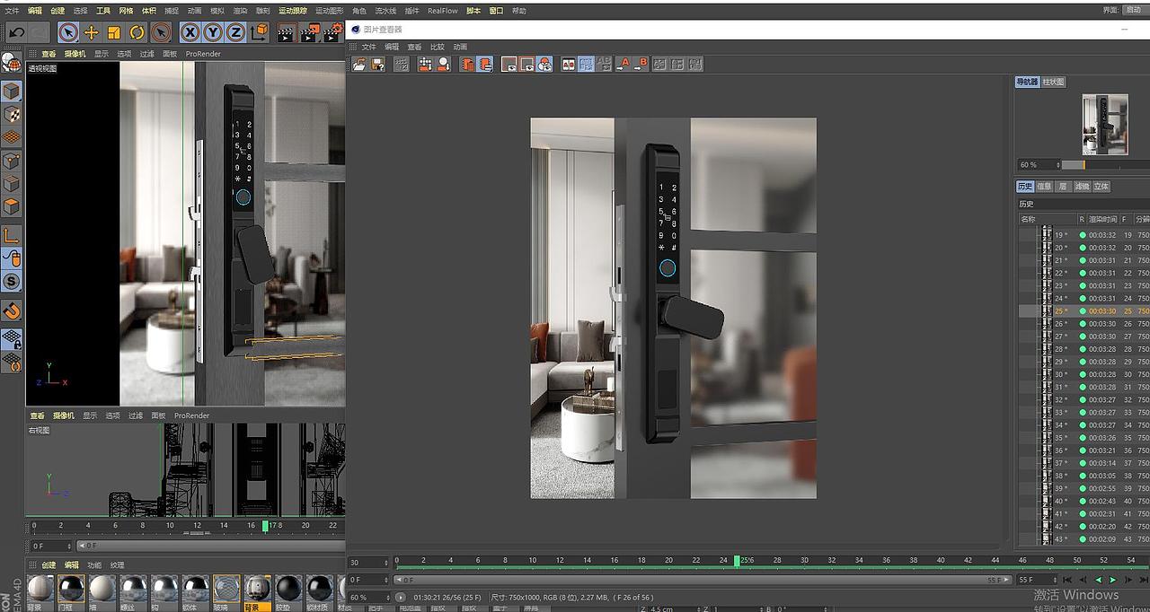Enable axis mode L-shaped icon
The width and height of the screenshot is (1150, 612).
(x=12, y=235)
